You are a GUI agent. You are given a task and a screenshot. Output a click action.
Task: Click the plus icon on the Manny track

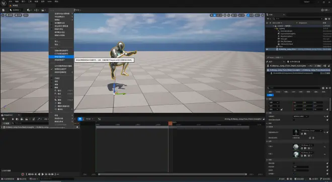click(x=77, y=127)
